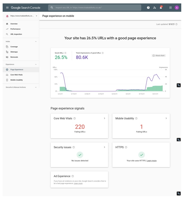Click the Page Experience plus-circle icon
Screen dimensions: 186x200
pos(7,70)
